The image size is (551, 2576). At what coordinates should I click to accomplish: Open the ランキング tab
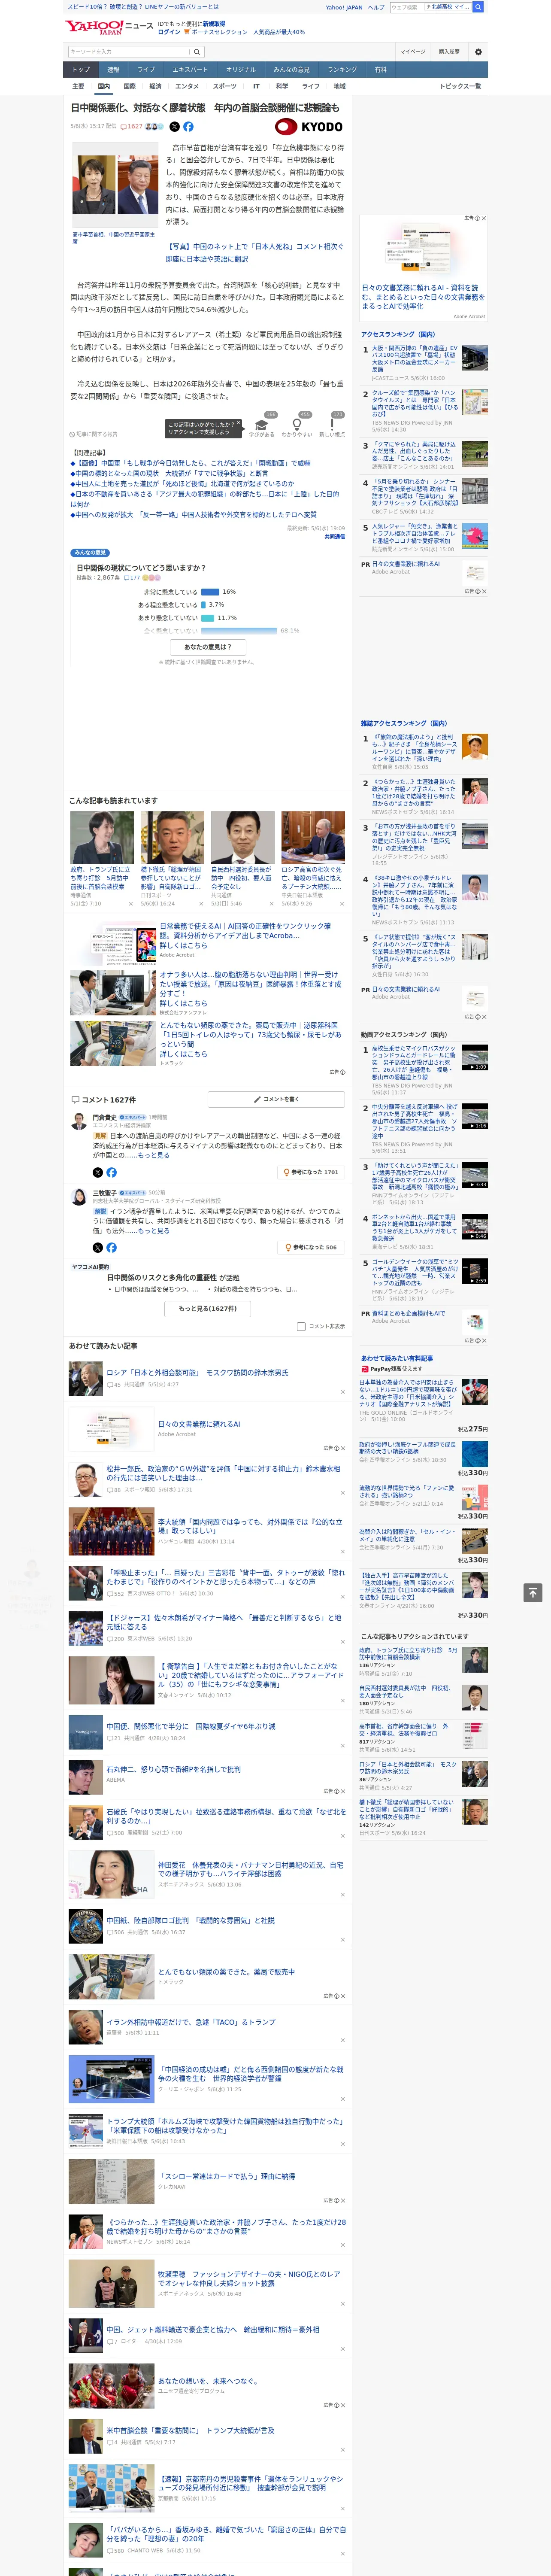[x=342, y=70]
